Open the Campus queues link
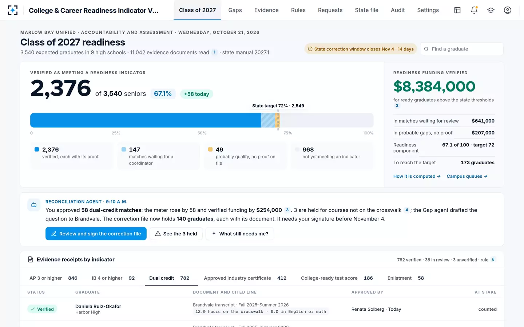 467,176
